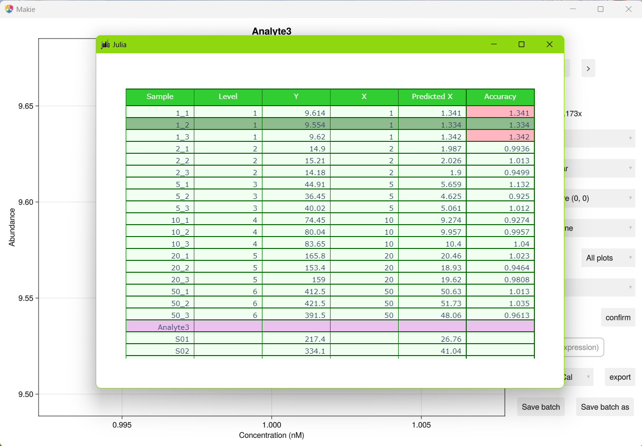Minimize the Makie main window
The image size is (642, 446).
tap(573, 9)
